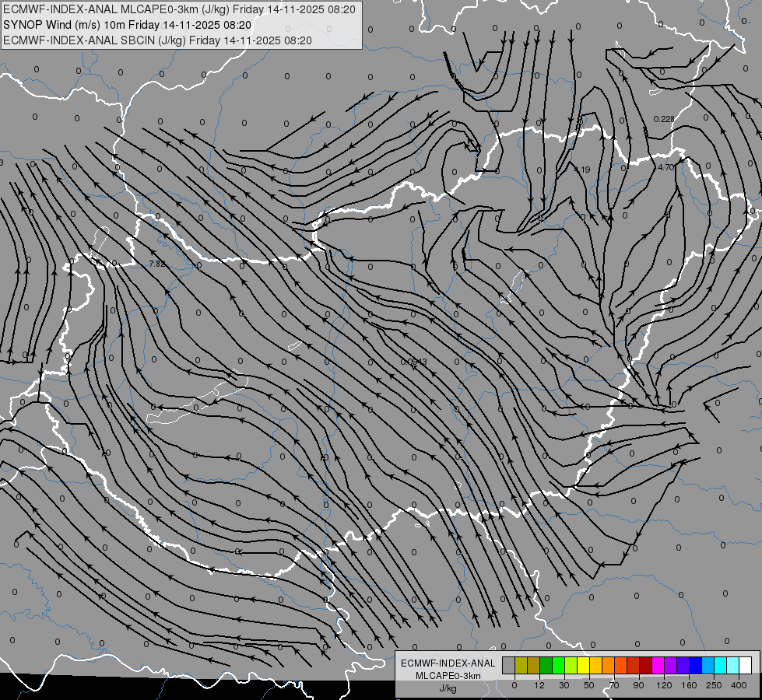
Task: Click the J/kg unit label in the legend
Action: point(448,688)
